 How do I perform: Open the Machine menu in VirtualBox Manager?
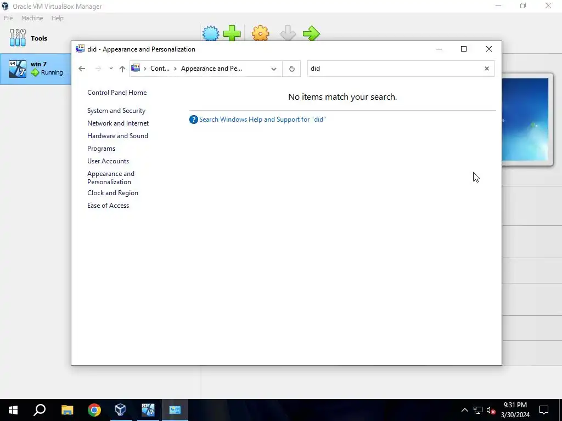click(32, 18)
